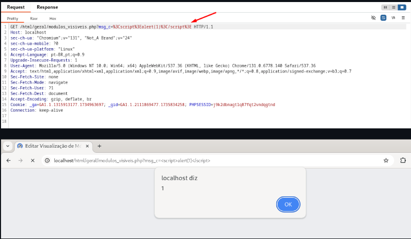Go back with the browser back arrow
411x239 pixels.
[x=9, y=160]
